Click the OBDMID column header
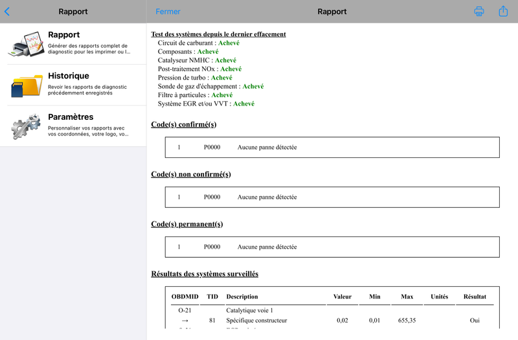This screenshot has height=340, width=518. pyautogui.click(x=184, y=297)
